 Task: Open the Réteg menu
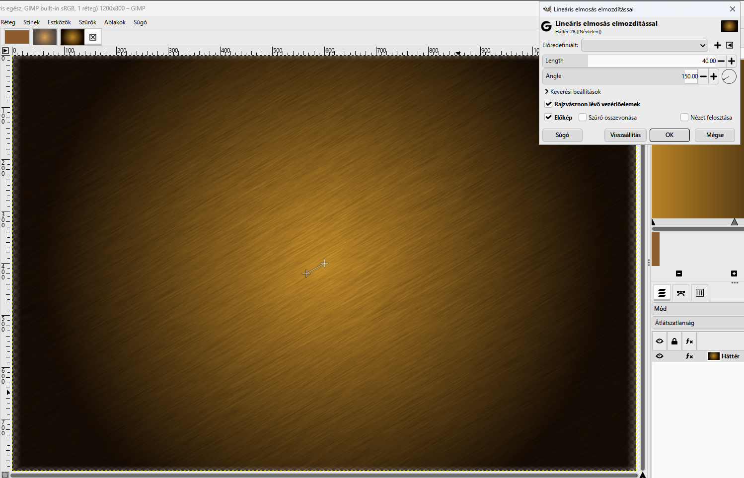click(x=8, y=22)
